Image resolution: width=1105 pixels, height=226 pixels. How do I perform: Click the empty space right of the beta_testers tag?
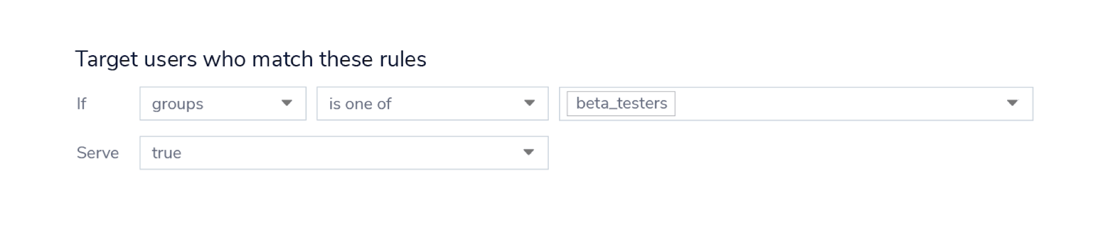(830, 103)
